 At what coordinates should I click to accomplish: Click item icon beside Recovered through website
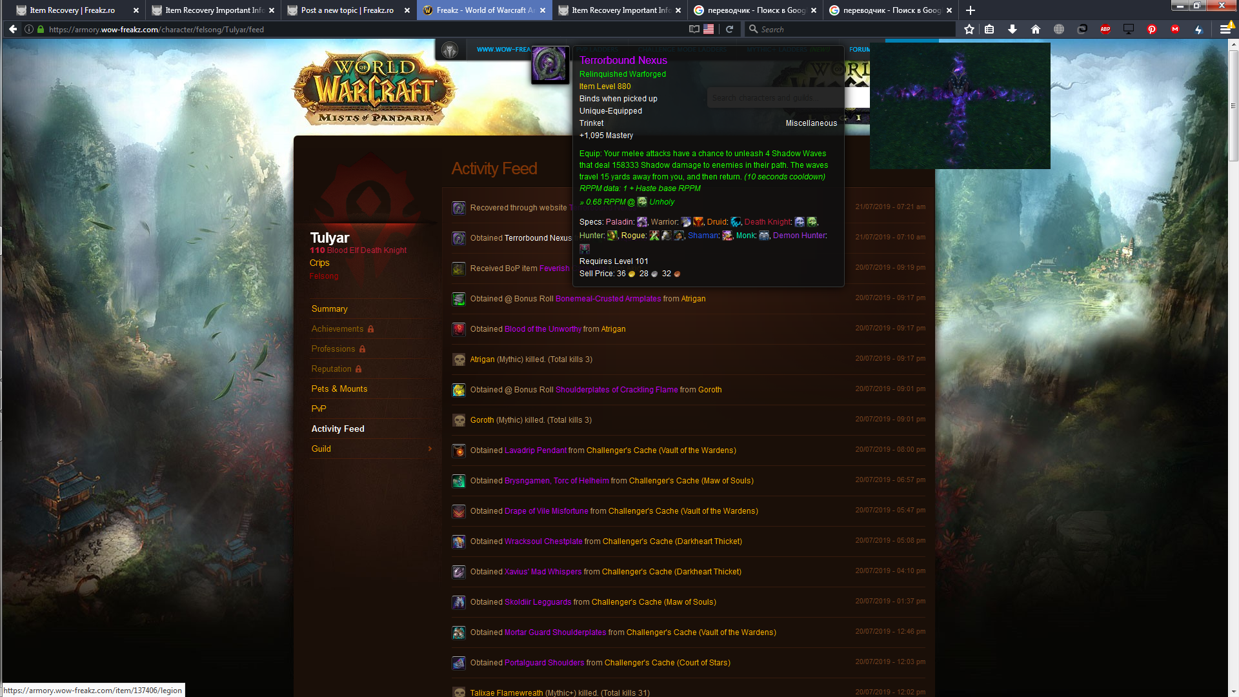459,208
